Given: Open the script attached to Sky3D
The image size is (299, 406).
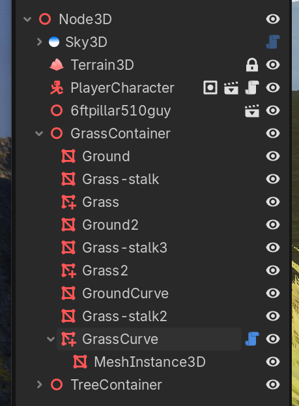Looking at the screenshot, I should (273, 42).
